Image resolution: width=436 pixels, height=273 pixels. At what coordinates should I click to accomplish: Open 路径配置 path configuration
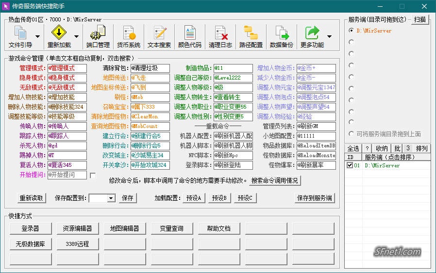click(x=251, y=37)
